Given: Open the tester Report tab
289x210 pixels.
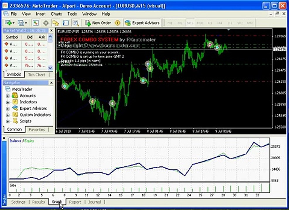Looking at the screenshot, I should 75,202.
